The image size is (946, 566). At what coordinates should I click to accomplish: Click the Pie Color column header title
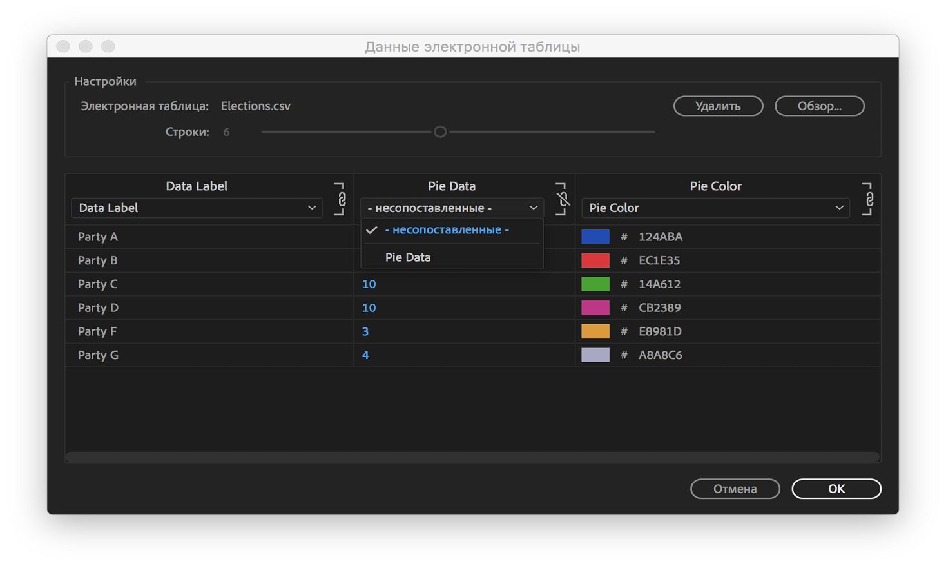pyautogui.click(x=715, y=186)
